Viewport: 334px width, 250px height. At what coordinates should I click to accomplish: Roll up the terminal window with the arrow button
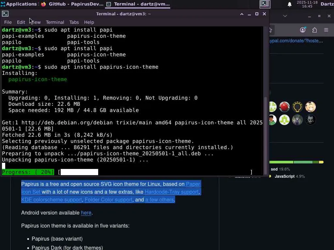coord(242,14)
